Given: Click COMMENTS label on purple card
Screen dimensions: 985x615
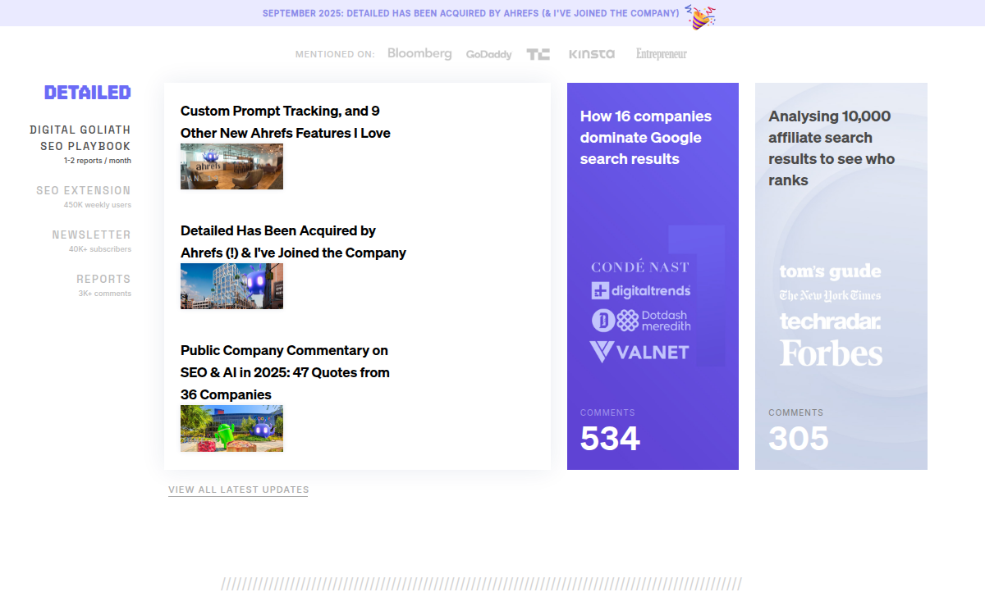Looking at the screenshot, I should [607, 412].
